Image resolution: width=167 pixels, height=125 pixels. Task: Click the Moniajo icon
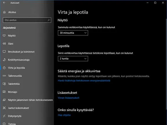[x=4, y=92]
